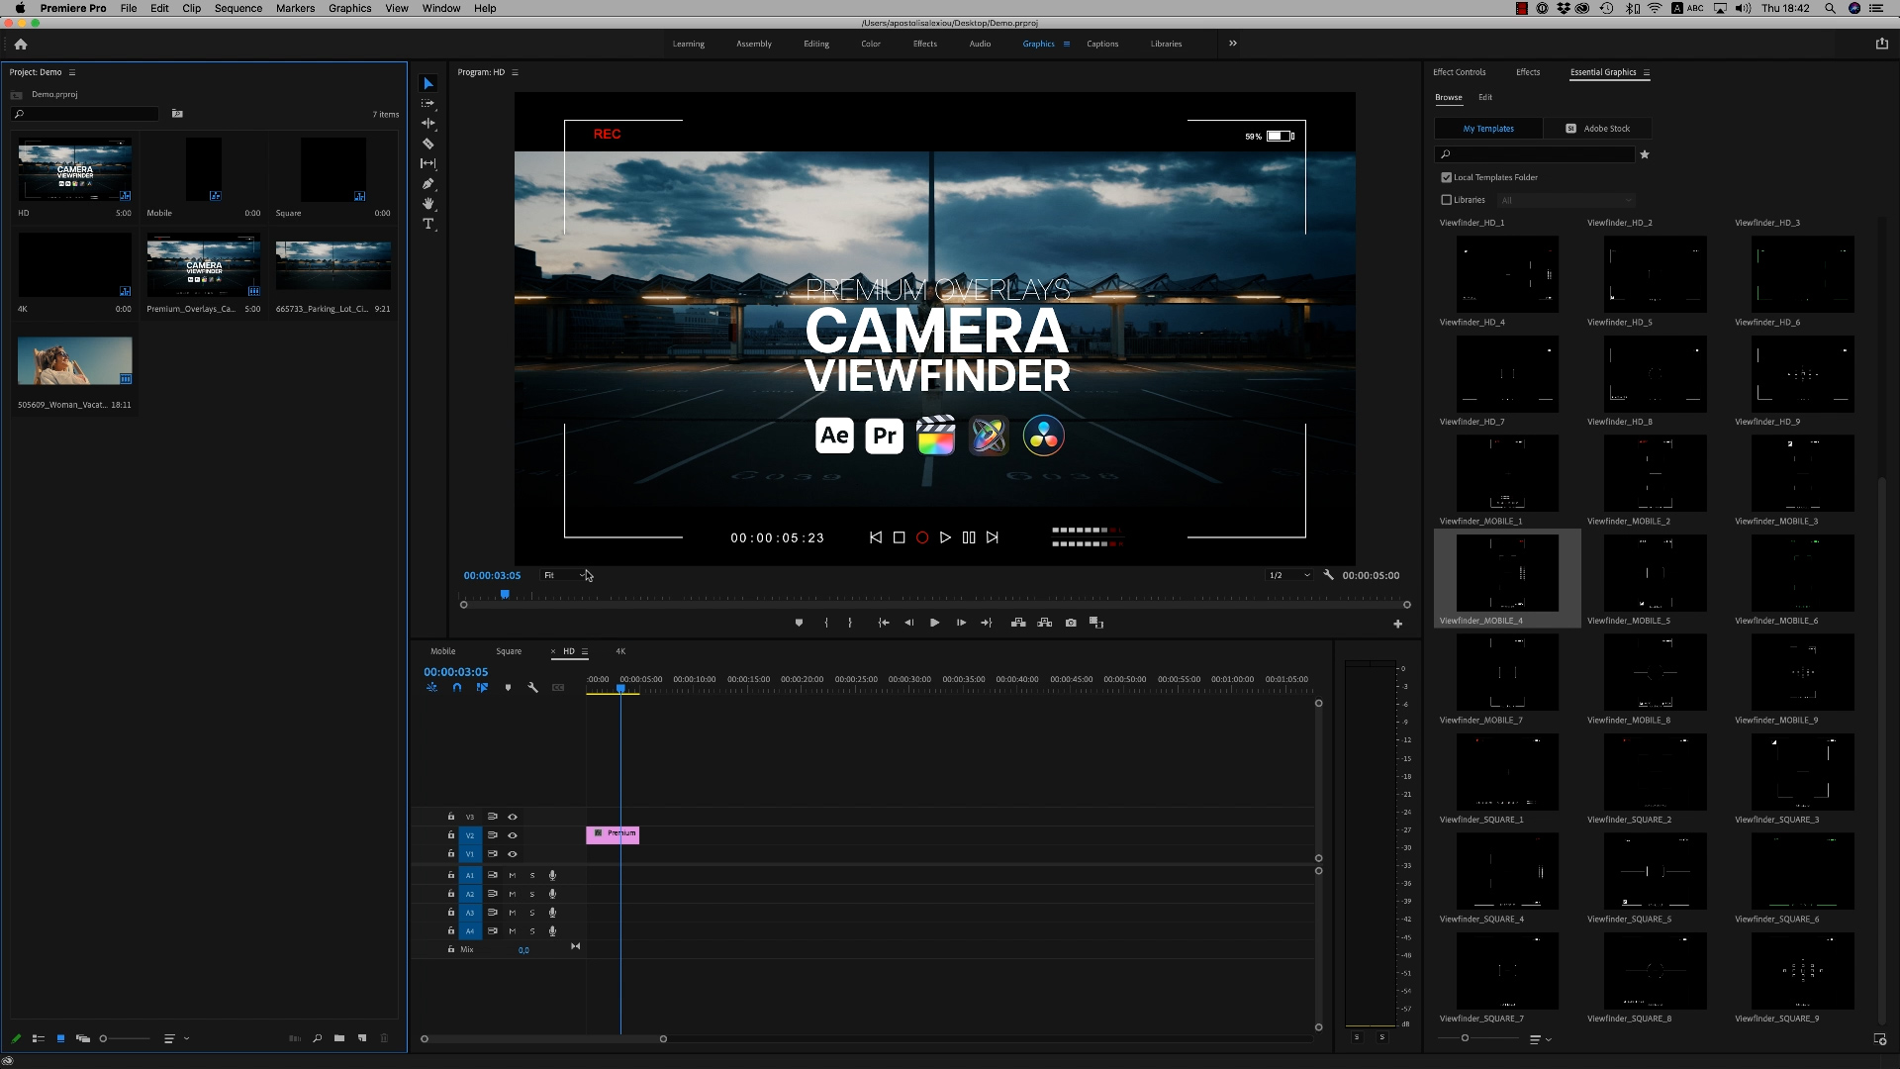Expand the workspaces overflow chevron

coord(1233,44)
